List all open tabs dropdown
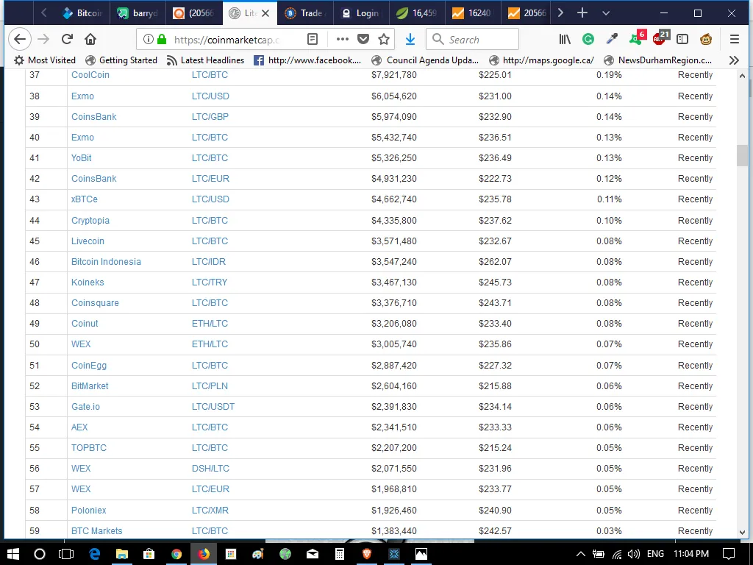This screenshot has width=753, height=565. tap(606, 13)
